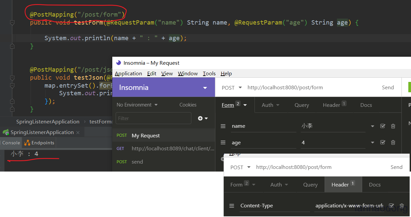Open Cookies manager
Image resolution: width=411 pixels, height=217 pixels.
point(188,105)
